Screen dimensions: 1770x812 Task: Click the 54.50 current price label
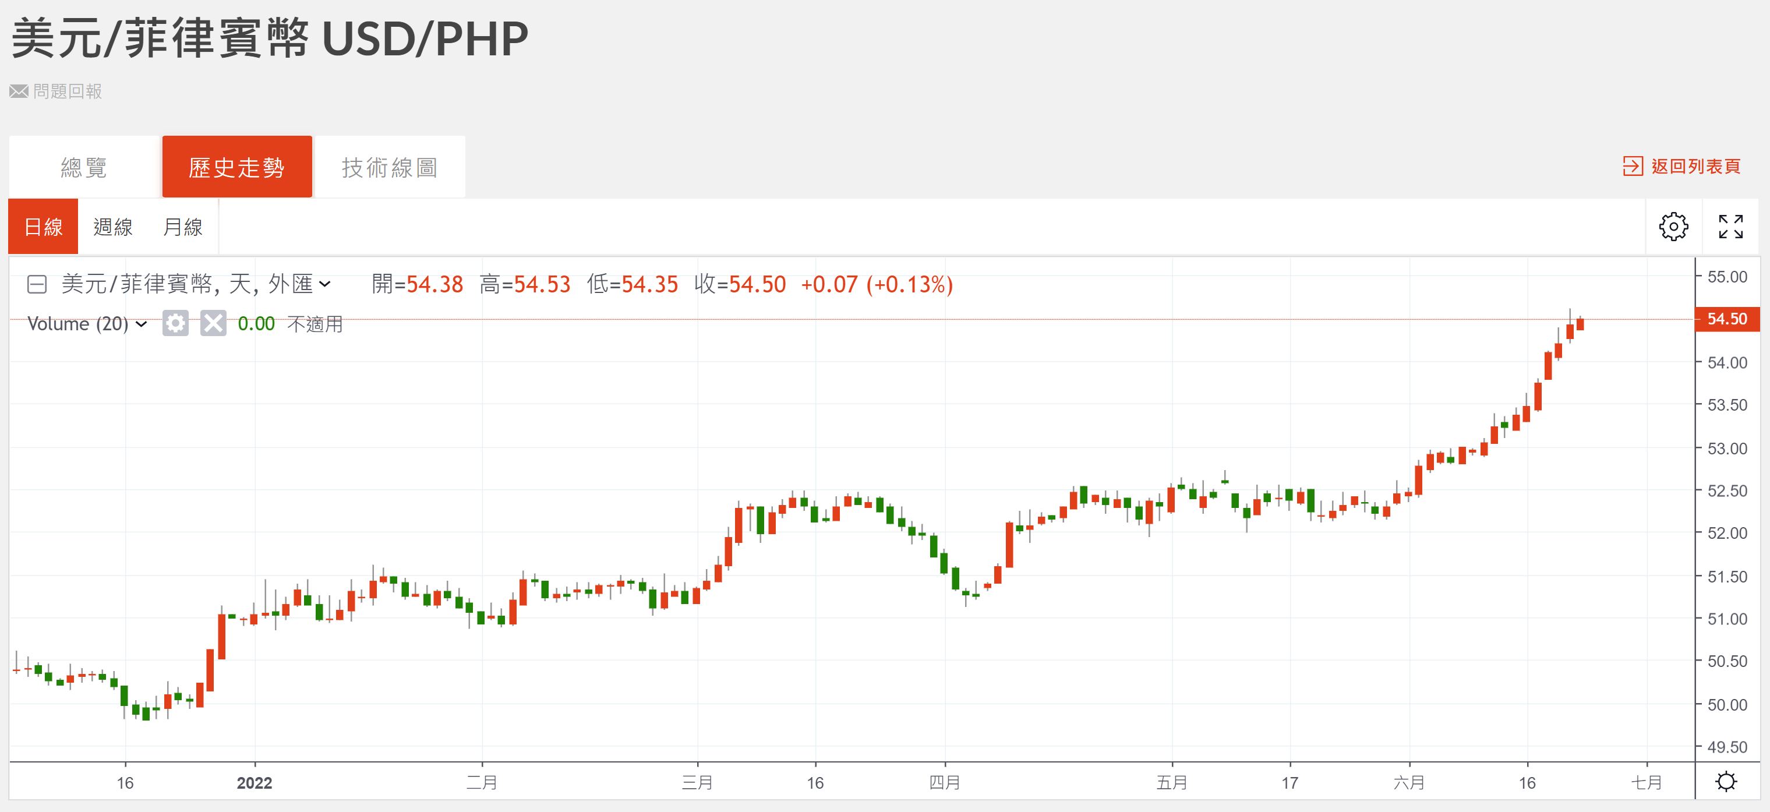(x=1727, y=319)
